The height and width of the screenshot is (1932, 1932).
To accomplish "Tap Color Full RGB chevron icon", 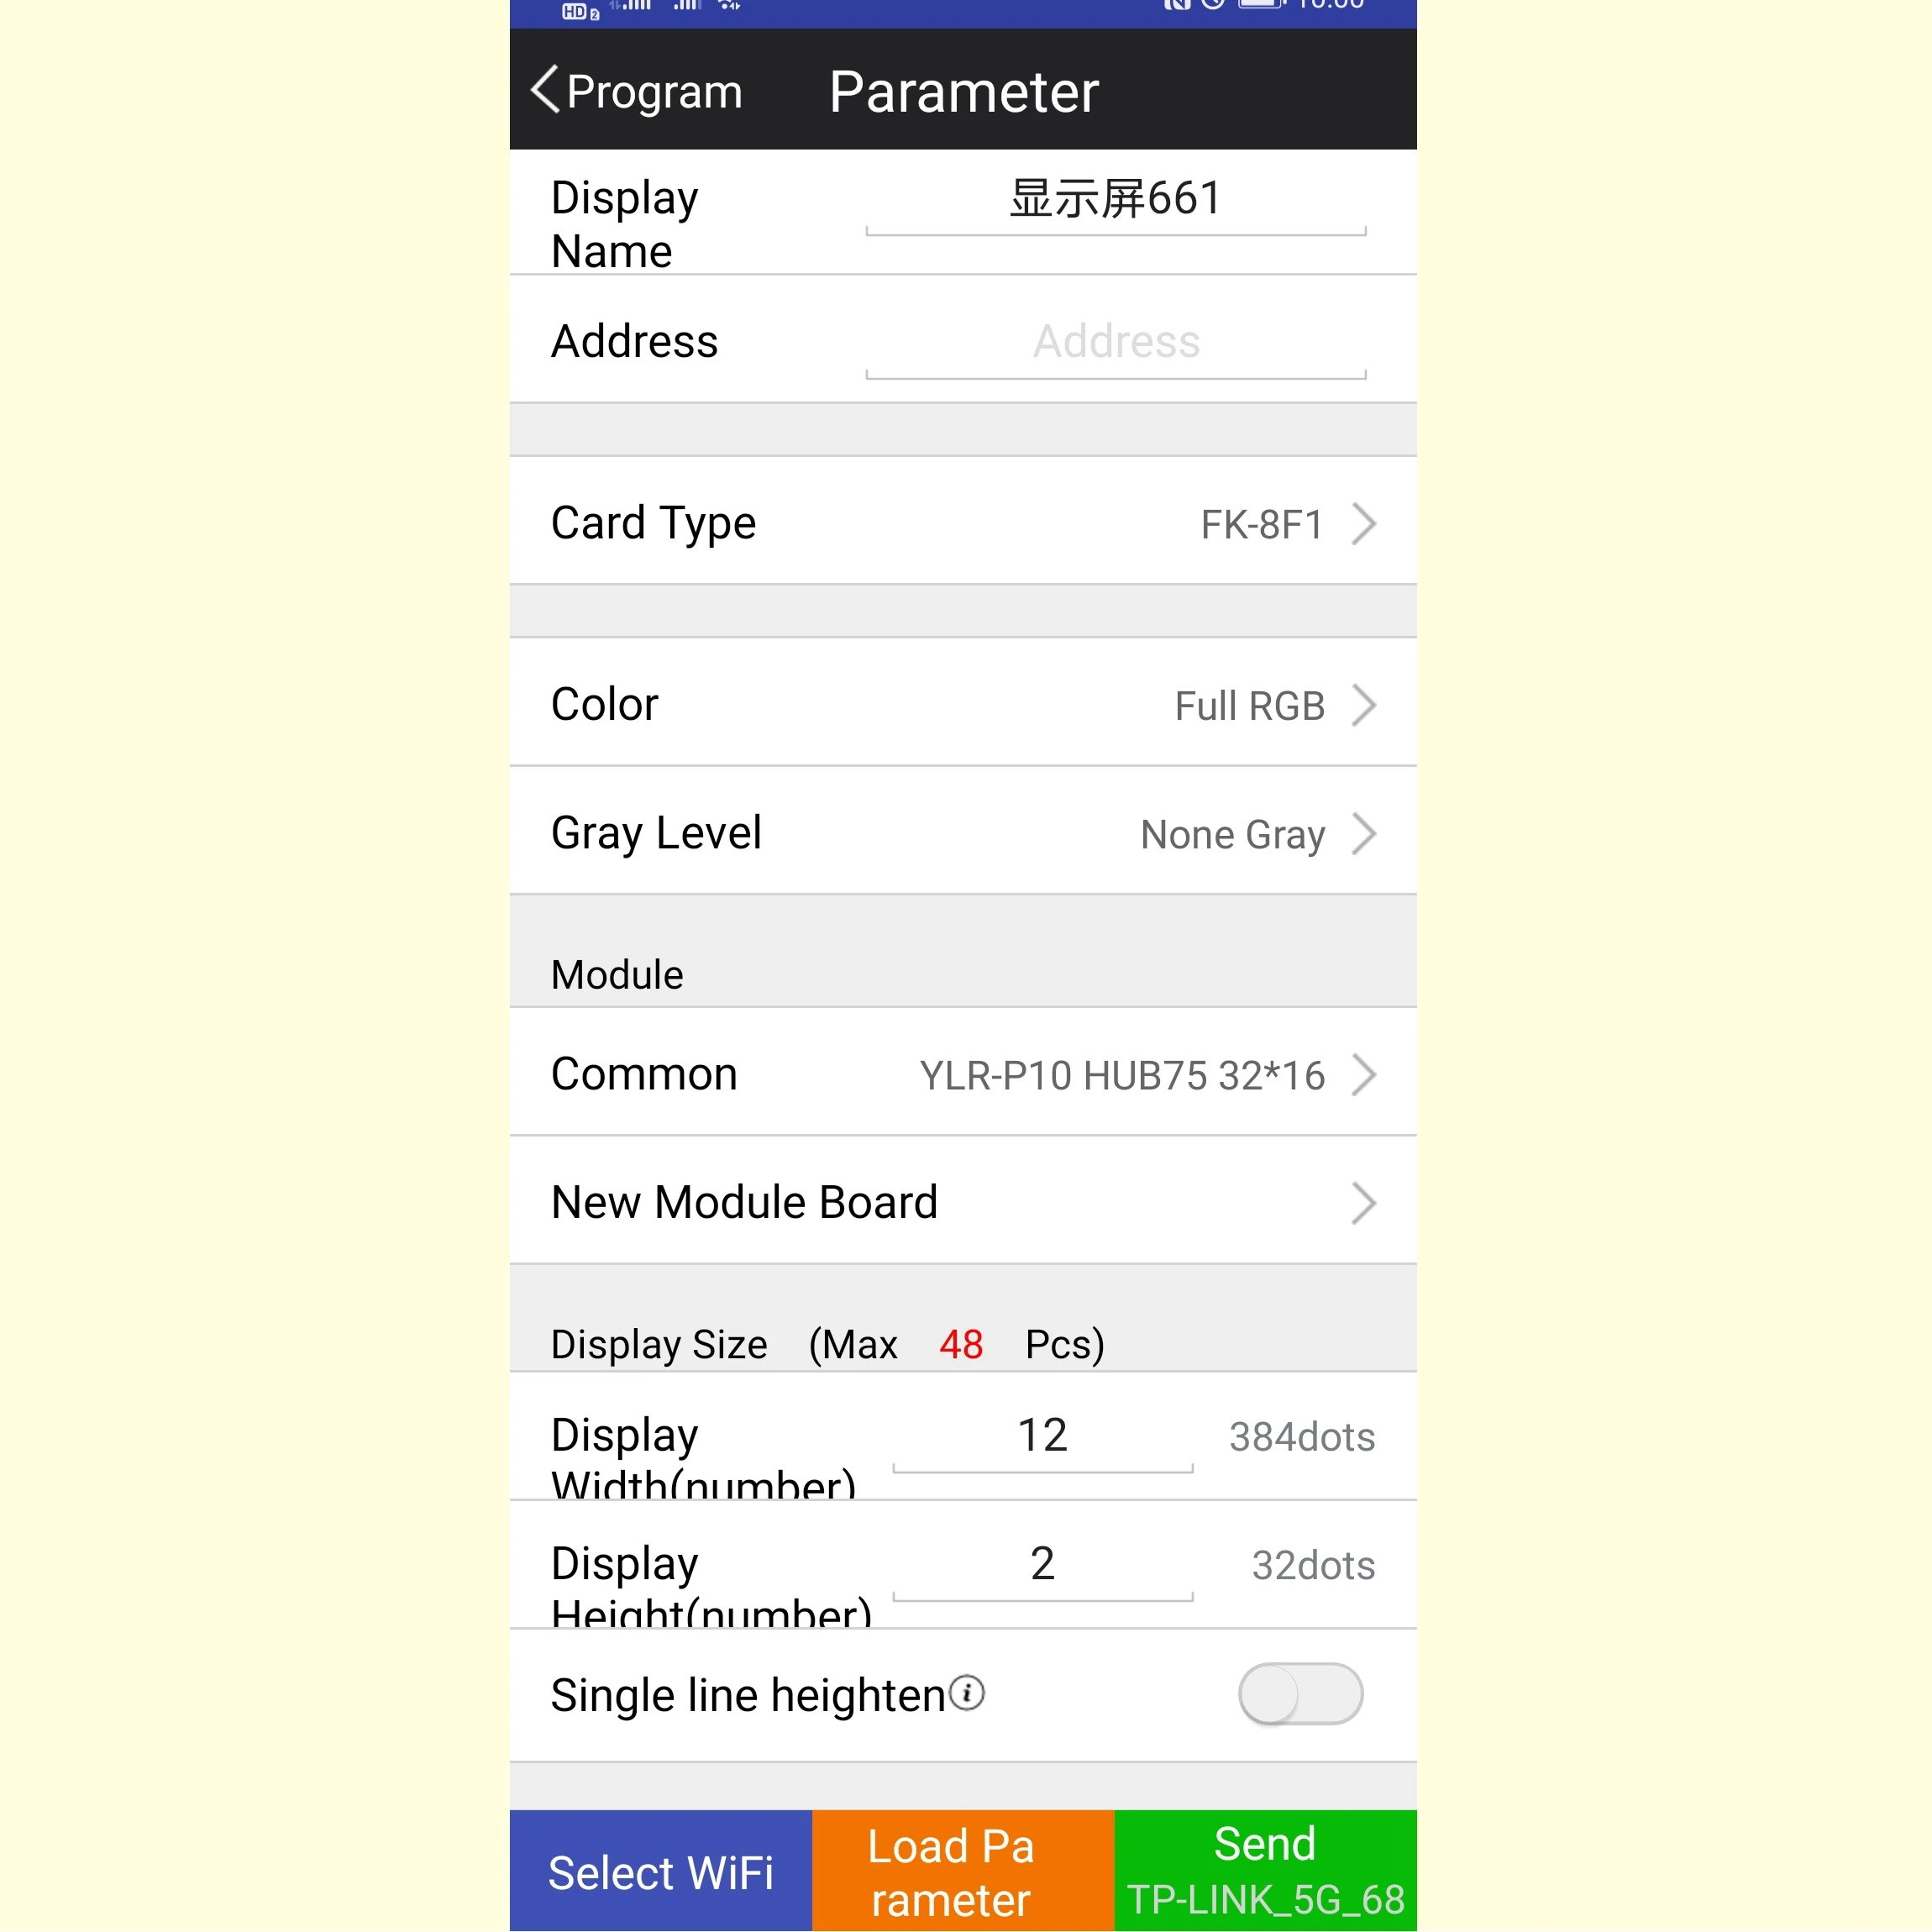I will (1371, 706).
